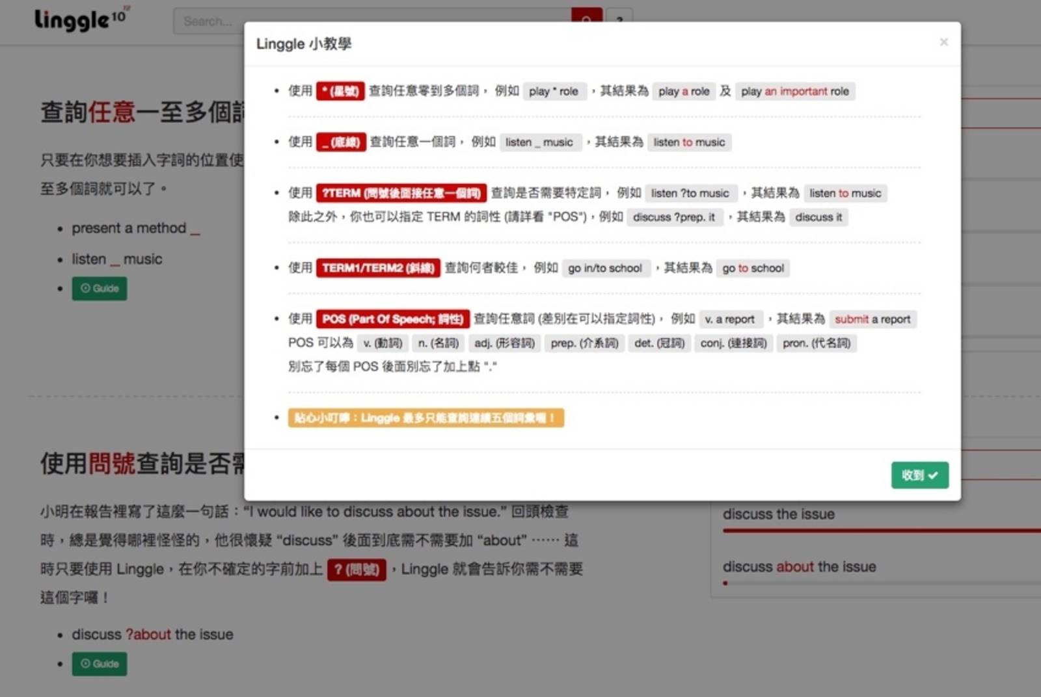This screenshot has width=1041, height=697.
Task: Click the Guide icon below discuss ?about the issue
Action: click(85, 664)
